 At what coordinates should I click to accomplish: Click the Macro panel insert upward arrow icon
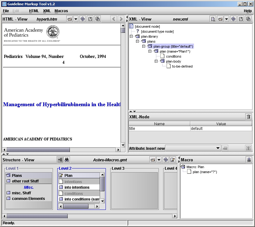[249, 160]
